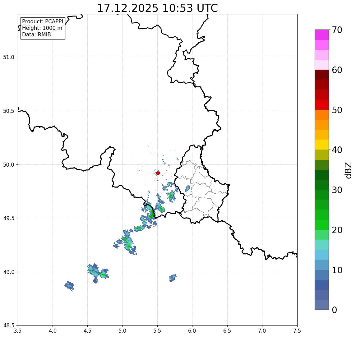
Task: Pick the cyan colorbar swatch near 15
Action: click(322, 255)
